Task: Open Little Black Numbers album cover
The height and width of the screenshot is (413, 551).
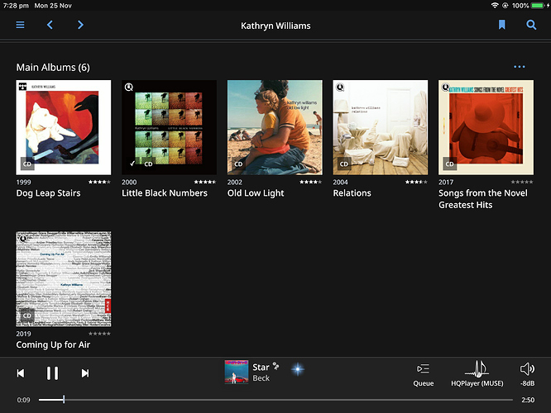Action: point(169,127)
